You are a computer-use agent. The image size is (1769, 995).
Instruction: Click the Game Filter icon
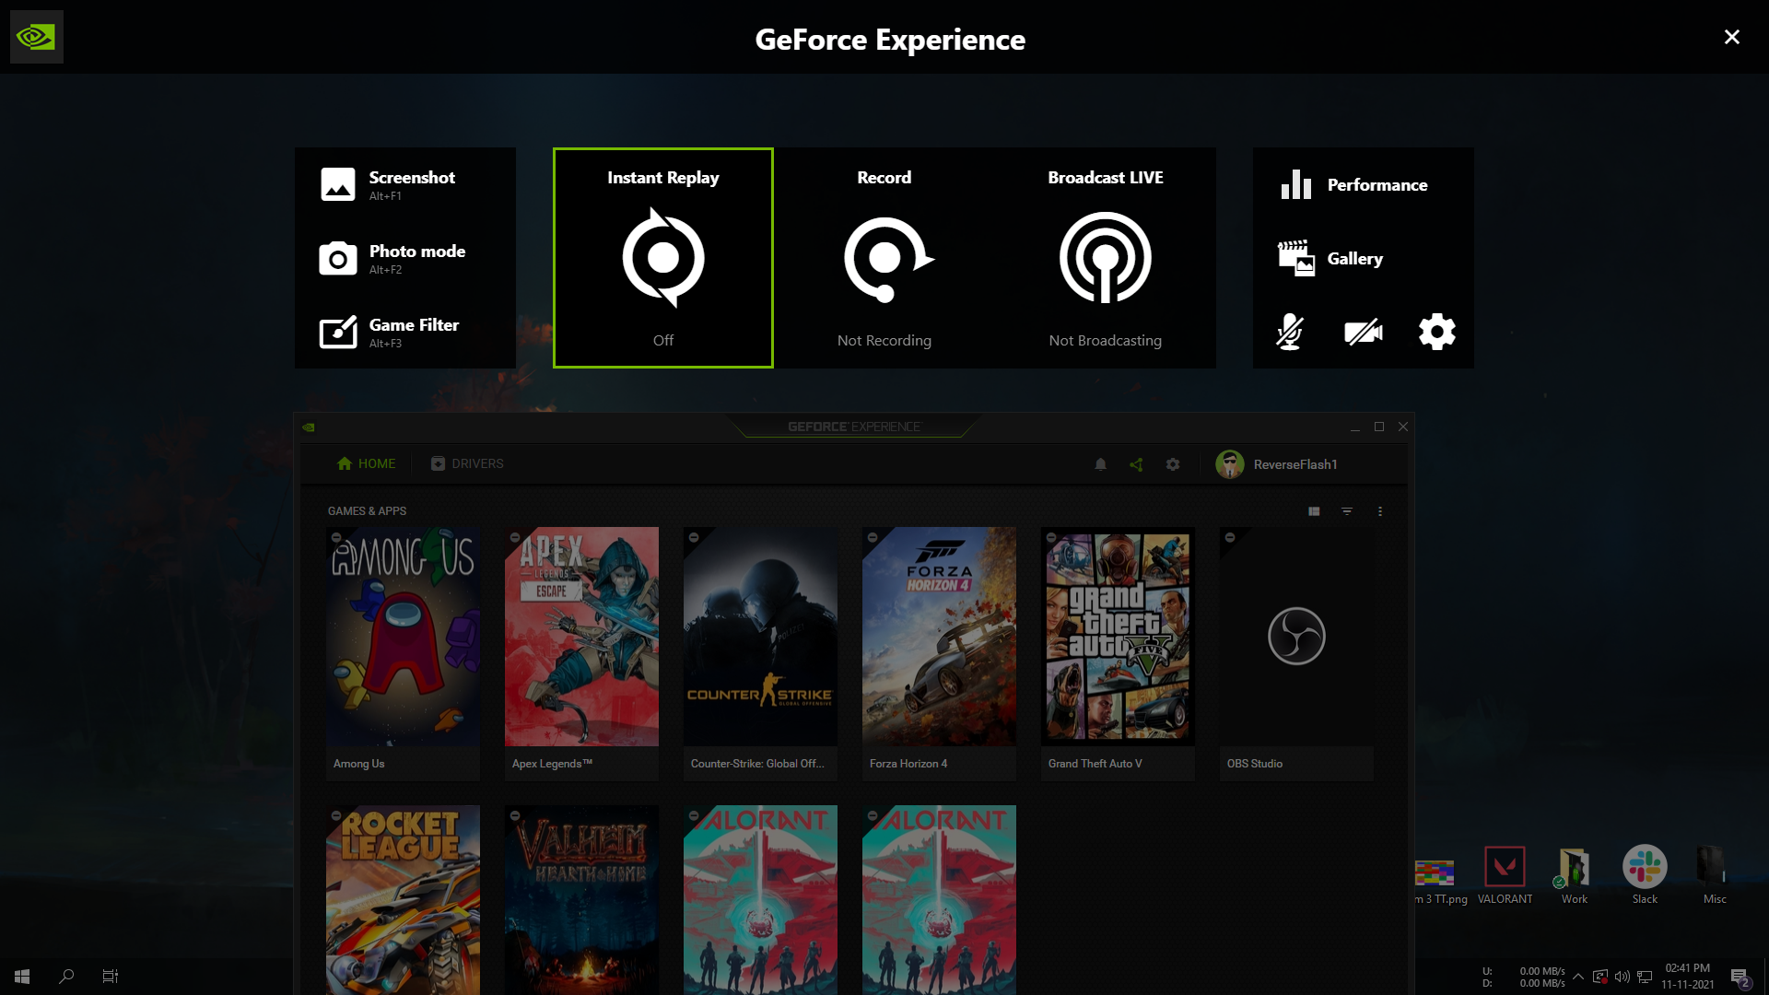pos(338,332)
